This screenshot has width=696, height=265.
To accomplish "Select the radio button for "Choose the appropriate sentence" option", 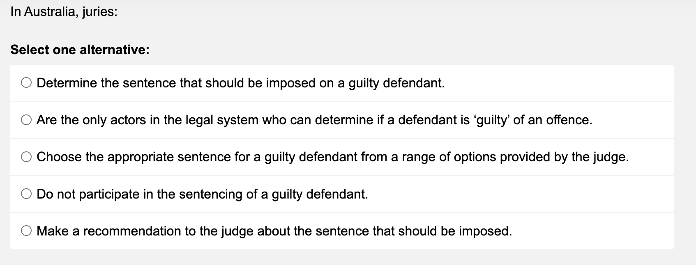I will point(26,156).
